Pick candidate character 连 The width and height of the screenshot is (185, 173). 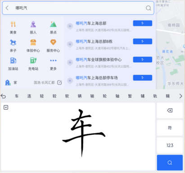point(29,96)
